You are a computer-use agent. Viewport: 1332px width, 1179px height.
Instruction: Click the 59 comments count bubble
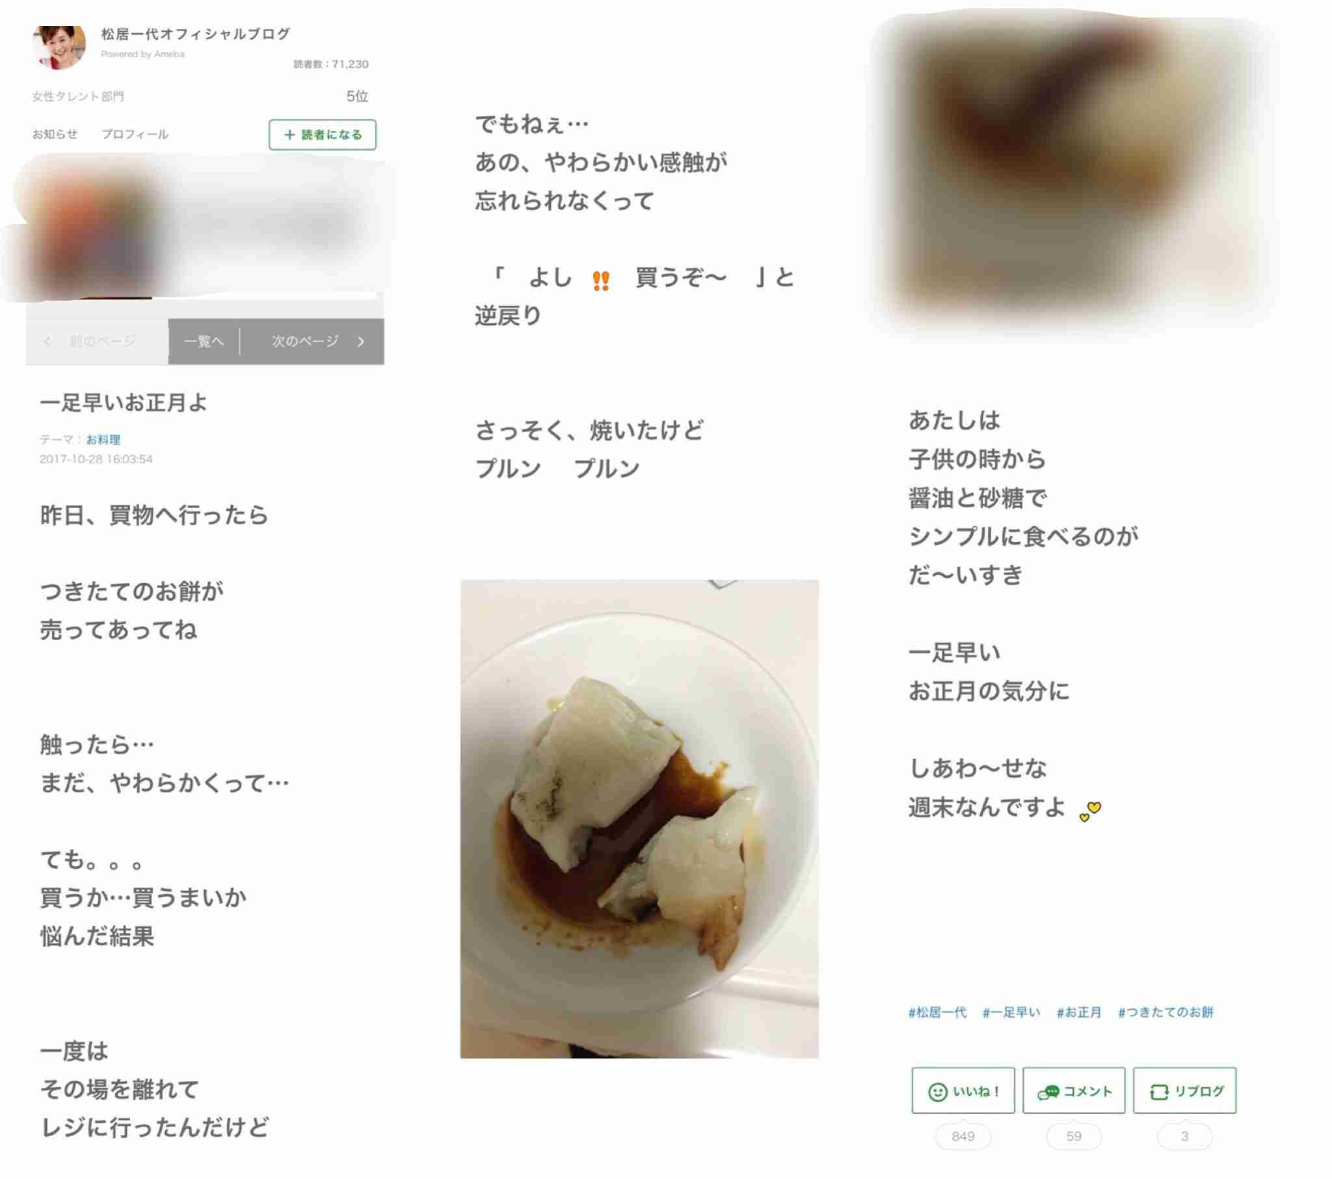[1073, 1136]
